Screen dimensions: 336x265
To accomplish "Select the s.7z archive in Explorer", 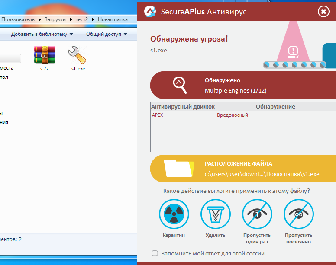I will 44,58.
